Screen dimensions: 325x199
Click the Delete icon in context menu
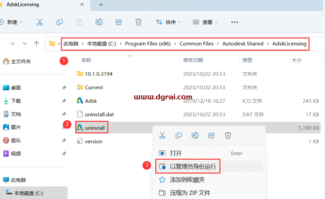(228, 135)
